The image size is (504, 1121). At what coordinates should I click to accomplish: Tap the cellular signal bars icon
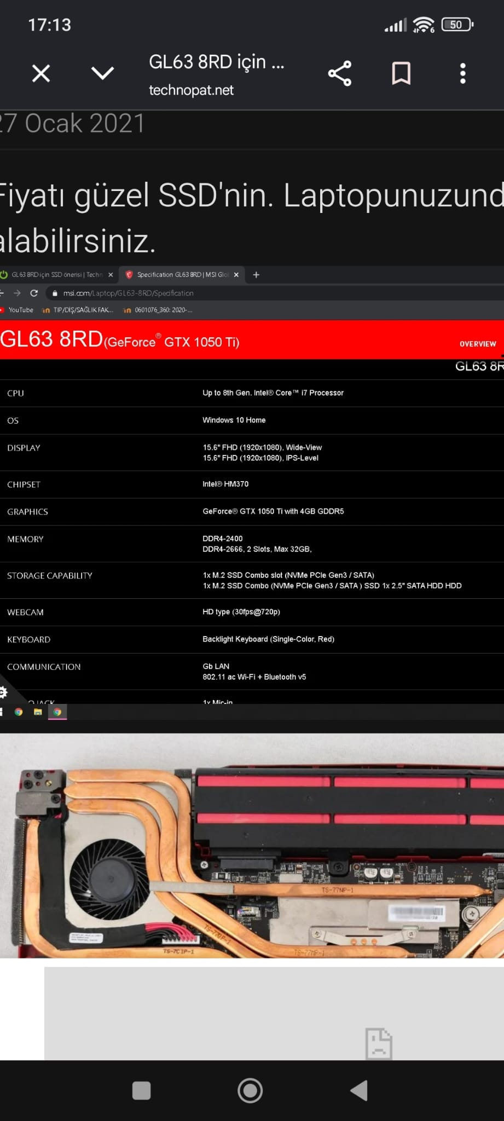pos(396,25)
